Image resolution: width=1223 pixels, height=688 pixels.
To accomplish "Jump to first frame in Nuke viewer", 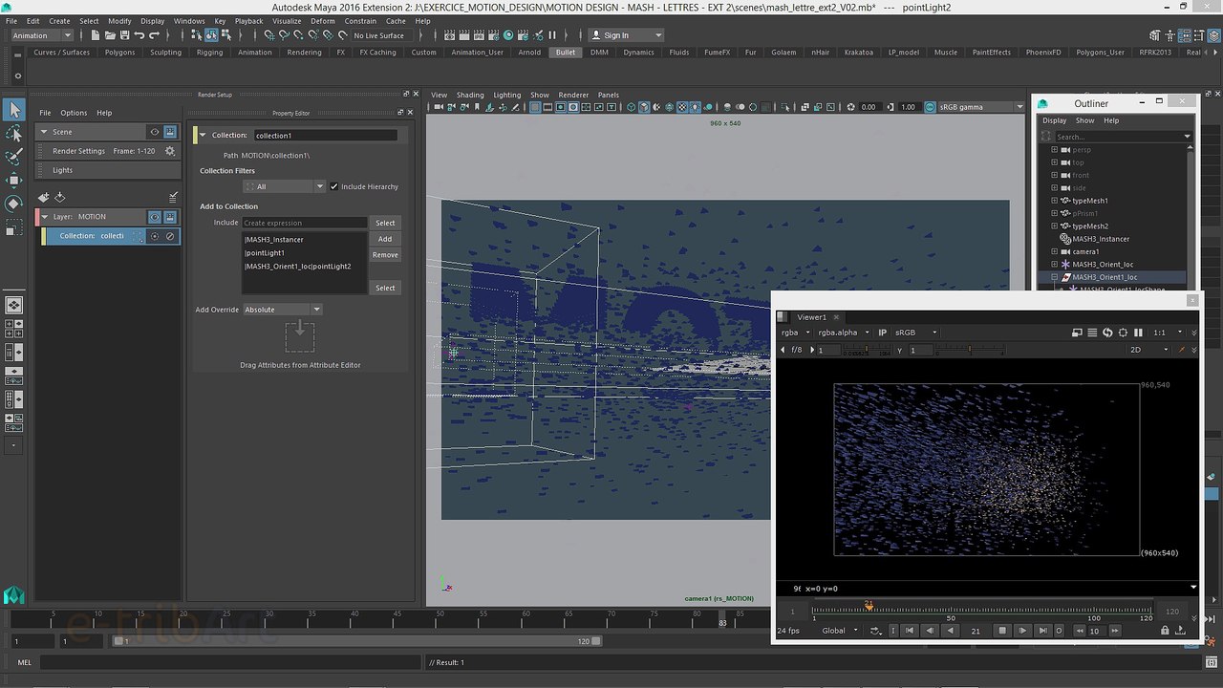I will coord(910,631).
